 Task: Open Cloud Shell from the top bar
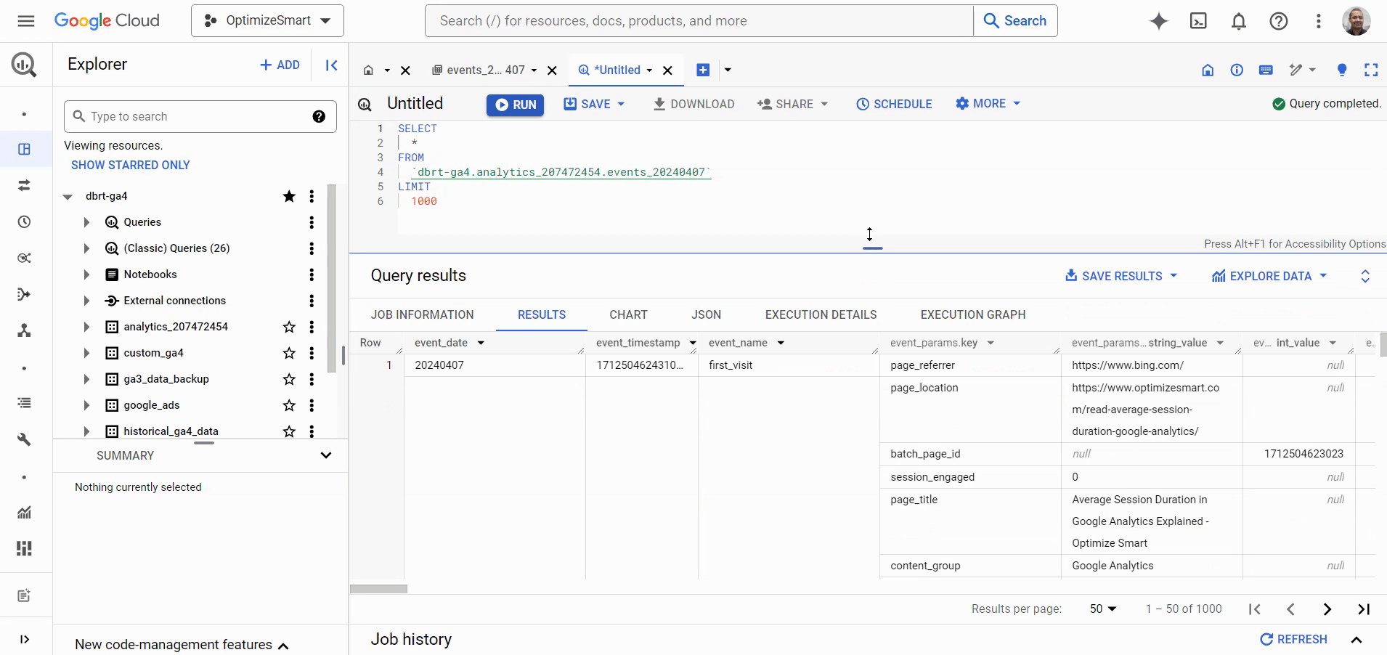pyautogui.click(x=1199, y=20)
